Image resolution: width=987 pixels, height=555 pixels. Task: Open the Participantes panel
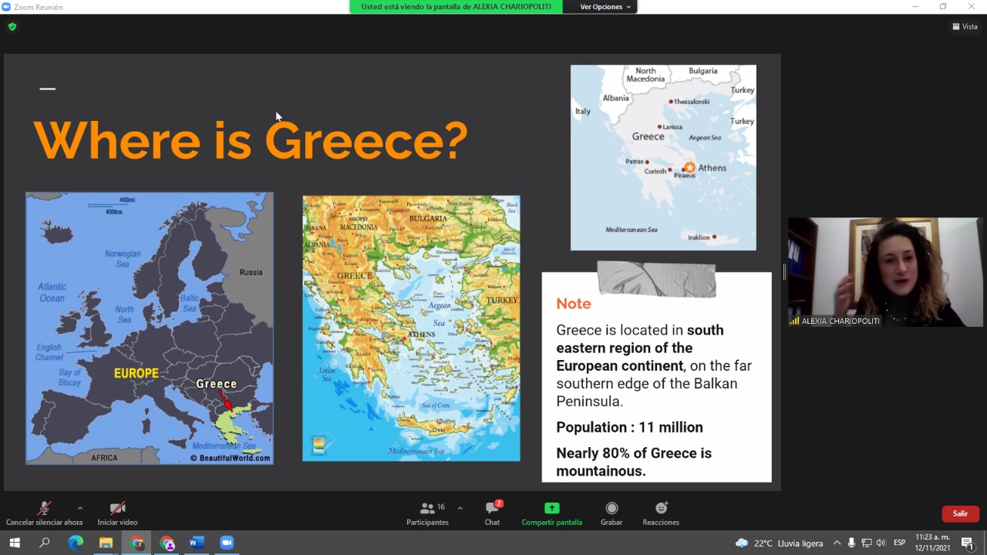point(427,513)
